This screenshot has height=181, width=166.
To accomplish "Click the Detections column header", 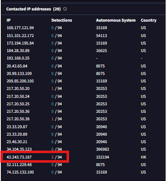I will pyautogui.click(x=62, y=20).
